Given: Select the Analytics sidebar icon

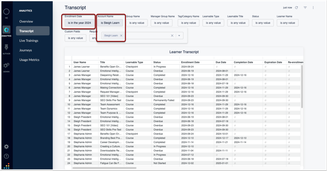Looking at the screenshot, I should [7, 30].
